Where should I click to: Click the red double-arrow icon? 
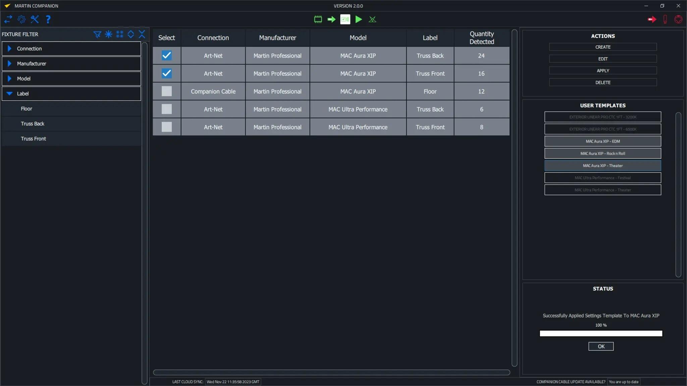click(x=652, y=19)
